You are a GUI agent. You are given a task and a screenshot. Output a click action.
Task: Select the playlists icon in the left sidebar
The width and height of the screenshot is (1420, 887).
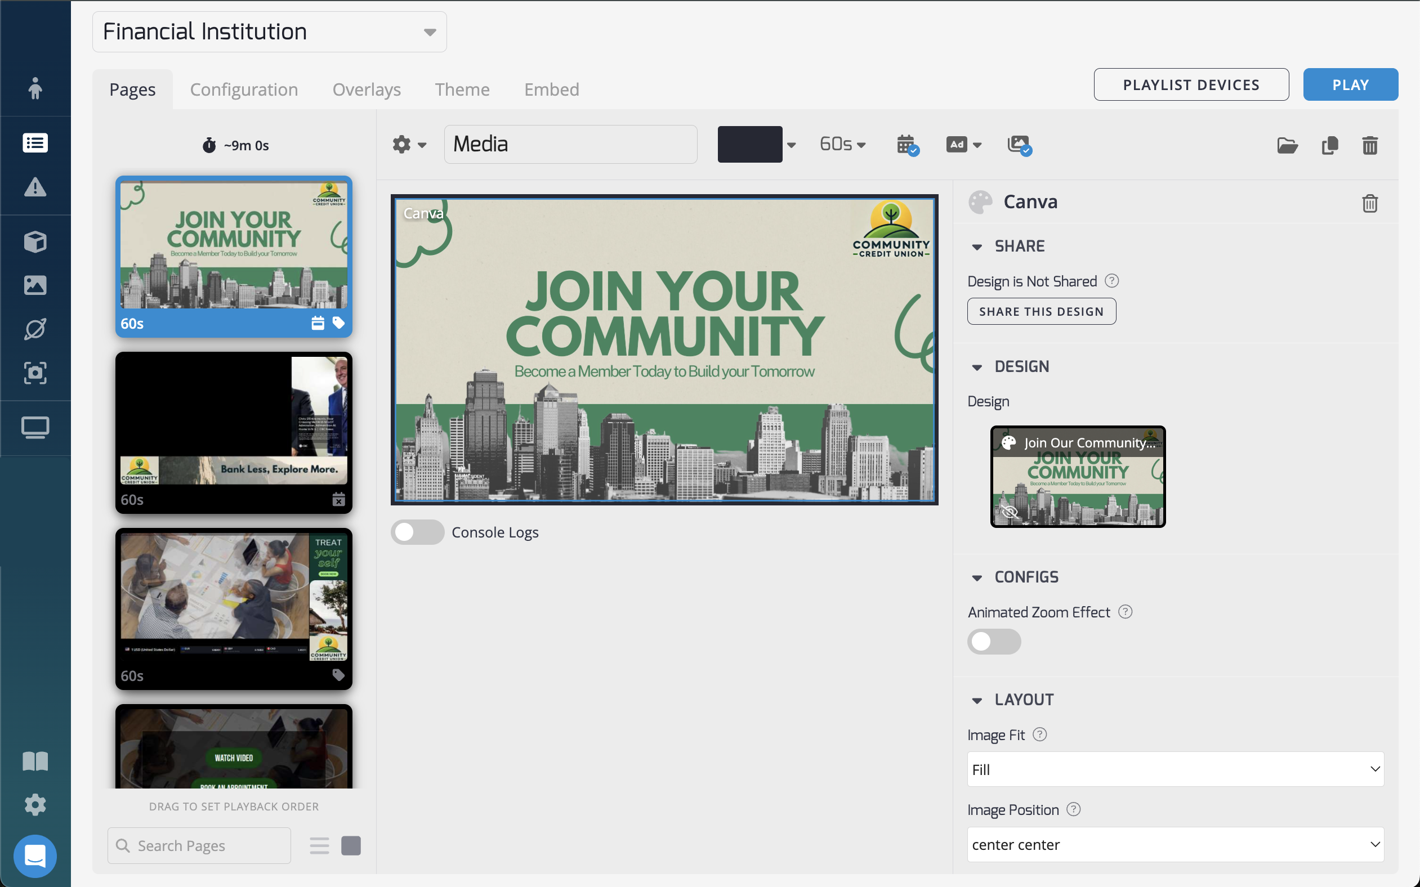(34, 142)
